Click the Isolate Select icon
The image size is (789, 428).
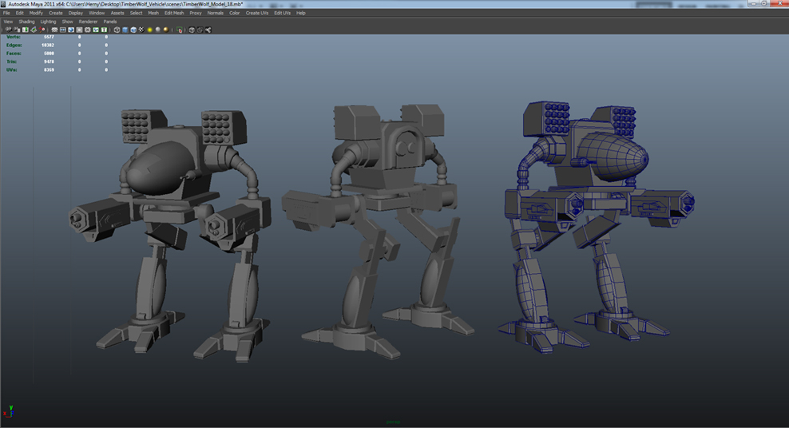click(181, 30)
